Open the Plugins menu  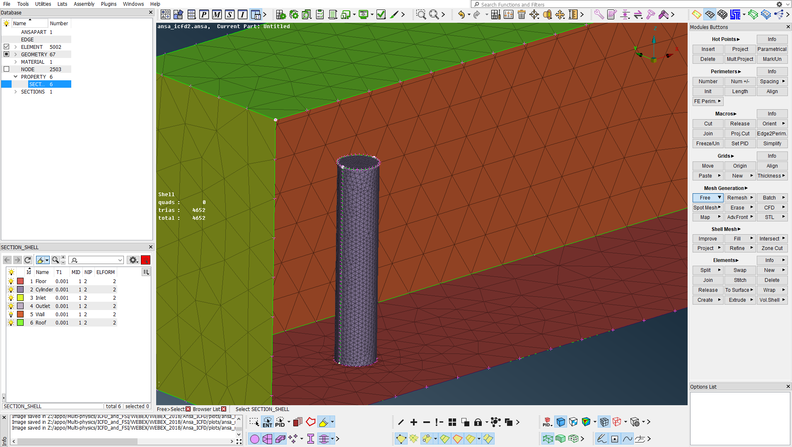click(x=109, y=4)
